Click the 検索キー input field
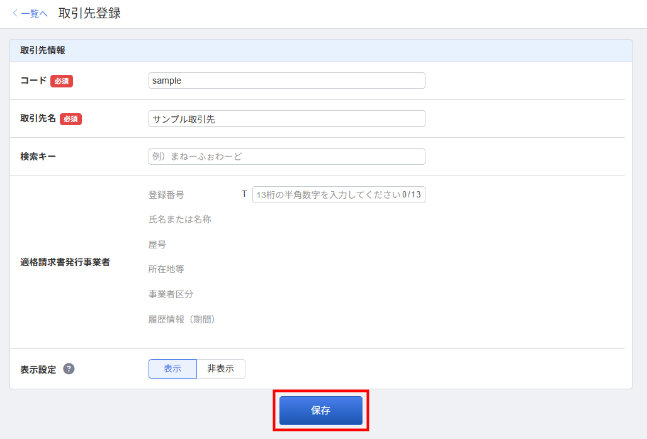 click(x=286, y=157)
